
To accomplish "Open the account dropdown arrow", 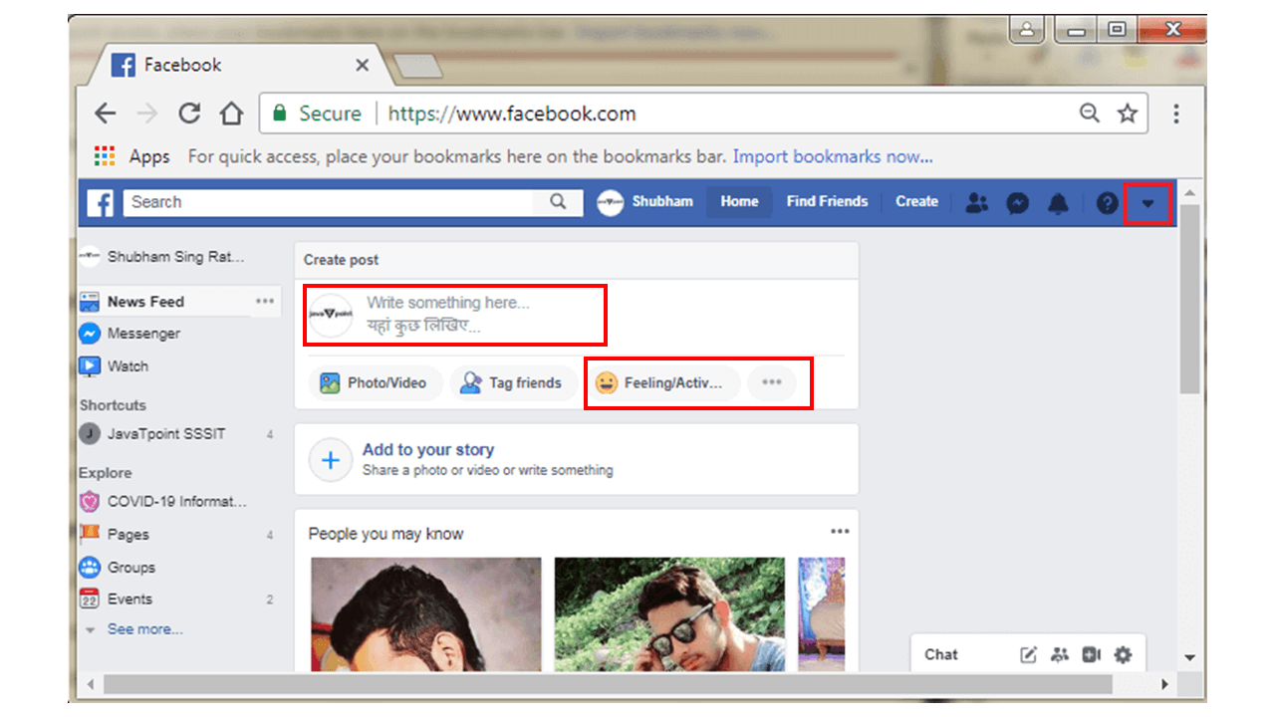I will pos(1147,204).
